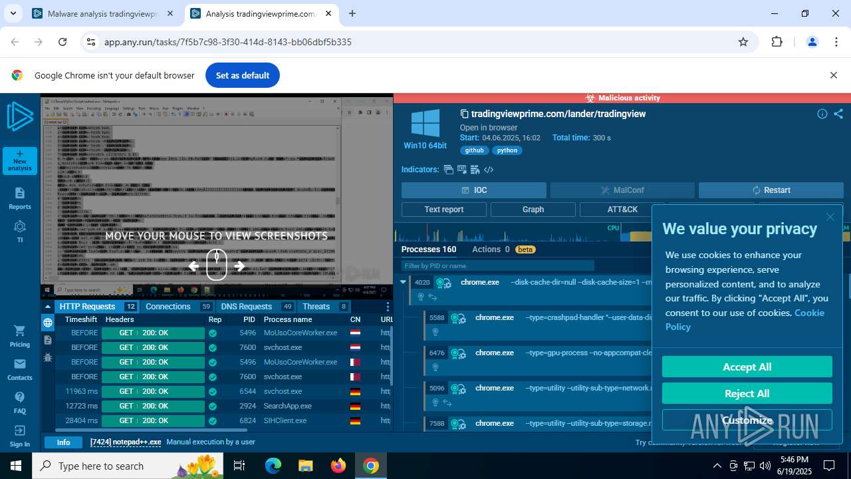Click the Set as default browser button

(x=243, y=75)
